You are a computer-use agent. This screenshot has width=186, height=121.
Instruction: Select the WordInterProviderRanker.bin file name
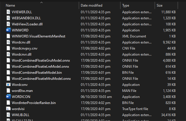pyautogui.click(x=34, y=103)
